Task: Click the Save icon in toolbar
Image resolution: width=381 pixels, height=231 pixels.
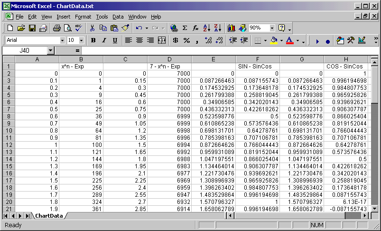Action: (x=32, y=28)
